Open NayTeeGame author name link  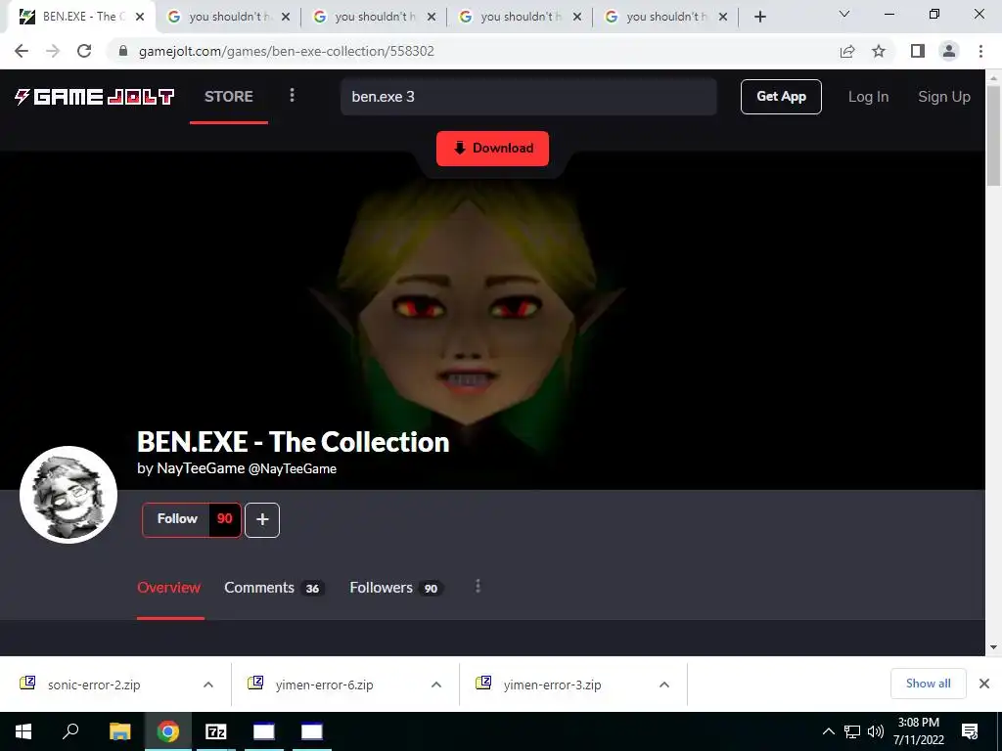tap(201, 468)
